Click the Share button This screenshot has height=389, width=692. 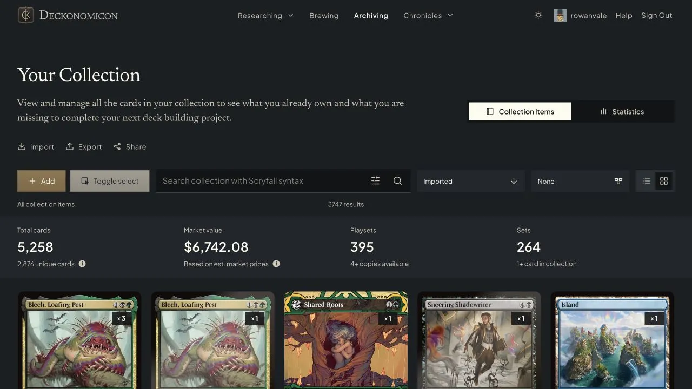tap(130, 147)
